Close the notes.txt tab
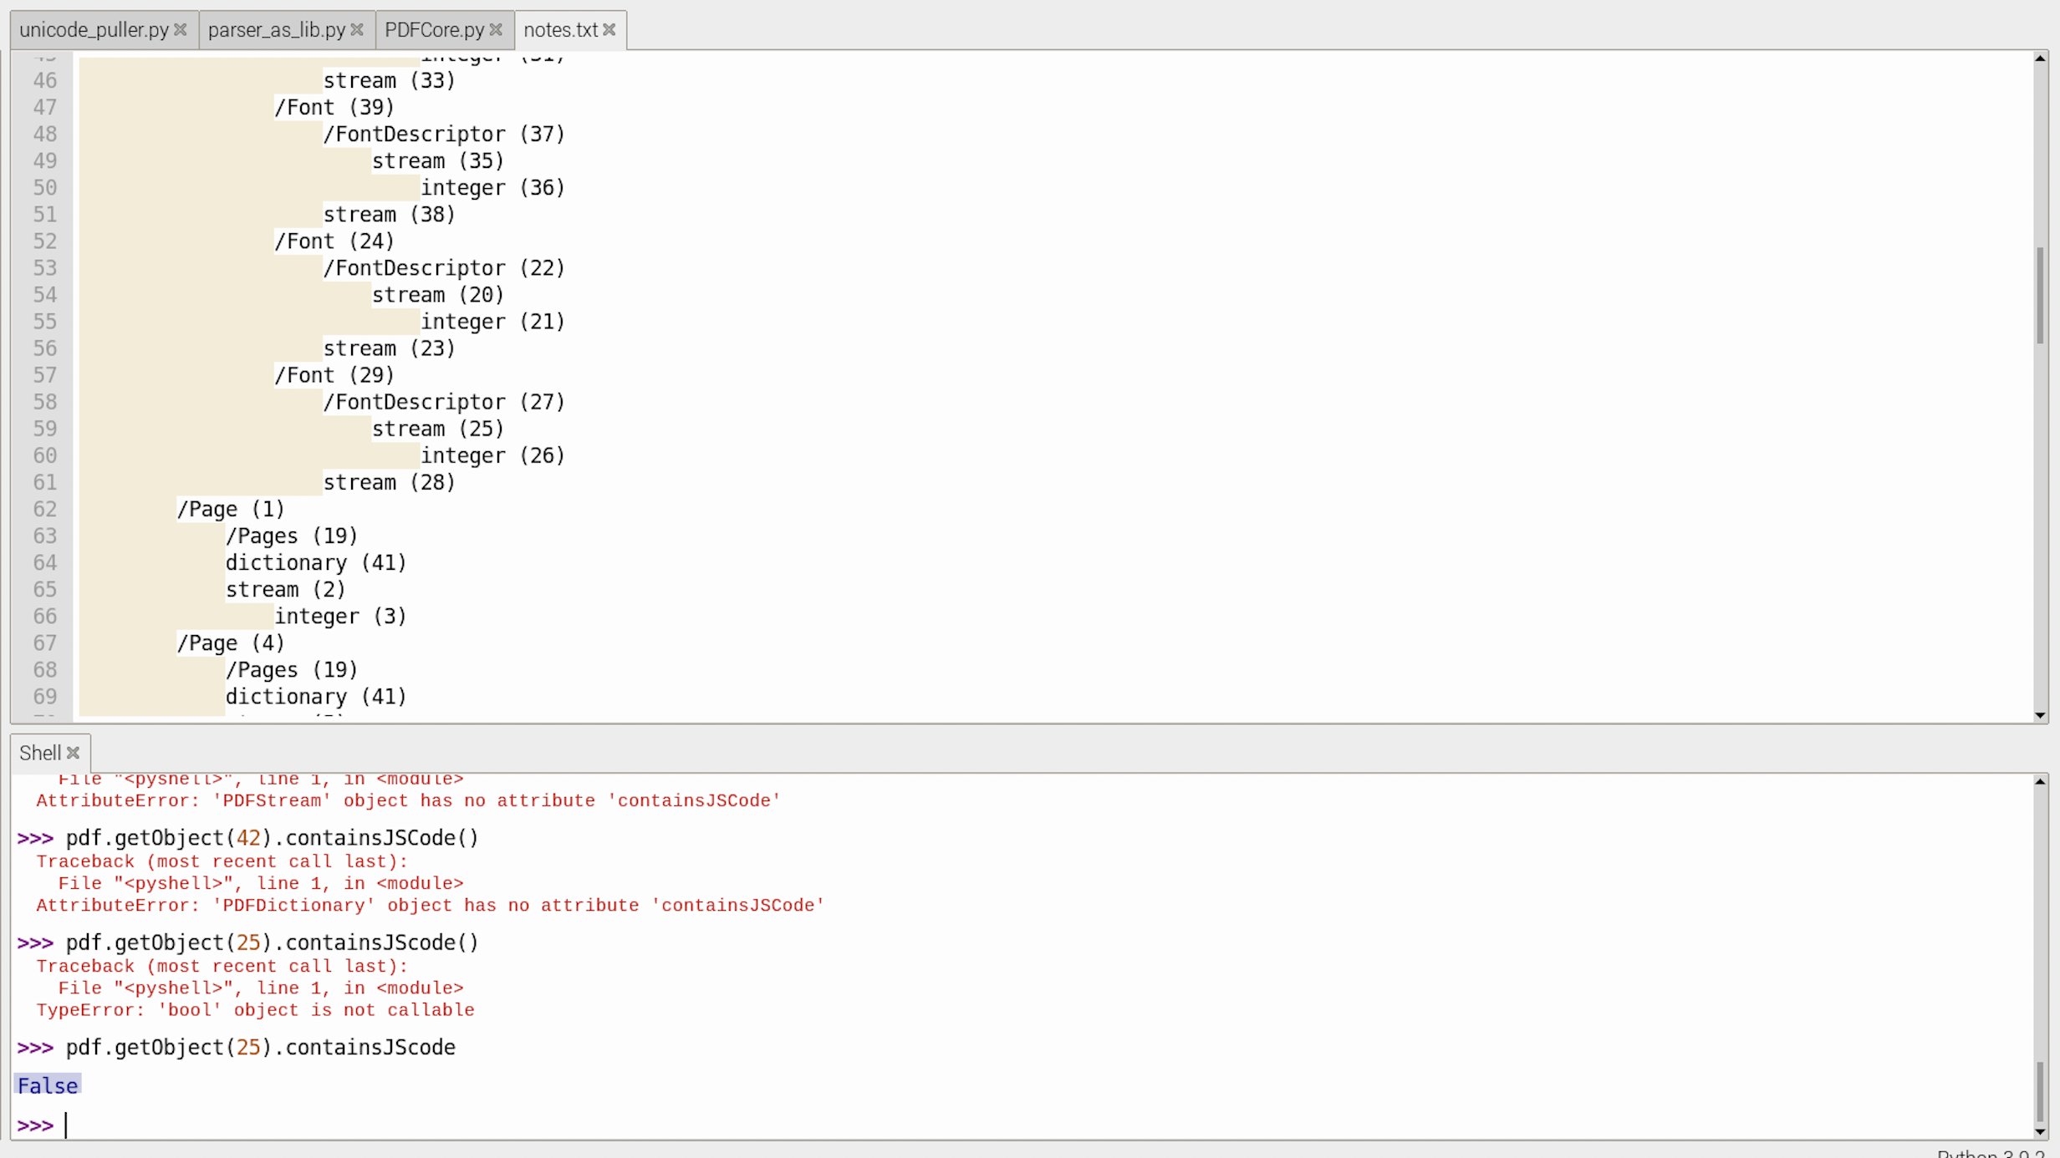 point(609,29)
